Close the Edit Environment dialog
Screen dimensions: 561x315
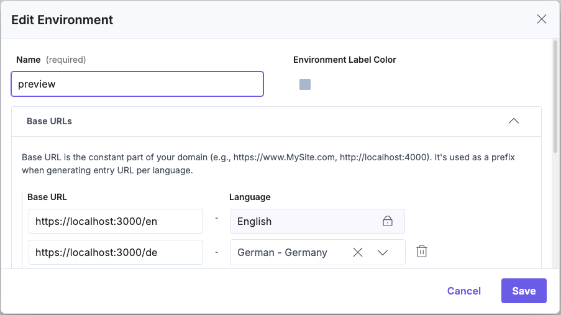click(x=541, y=19)
